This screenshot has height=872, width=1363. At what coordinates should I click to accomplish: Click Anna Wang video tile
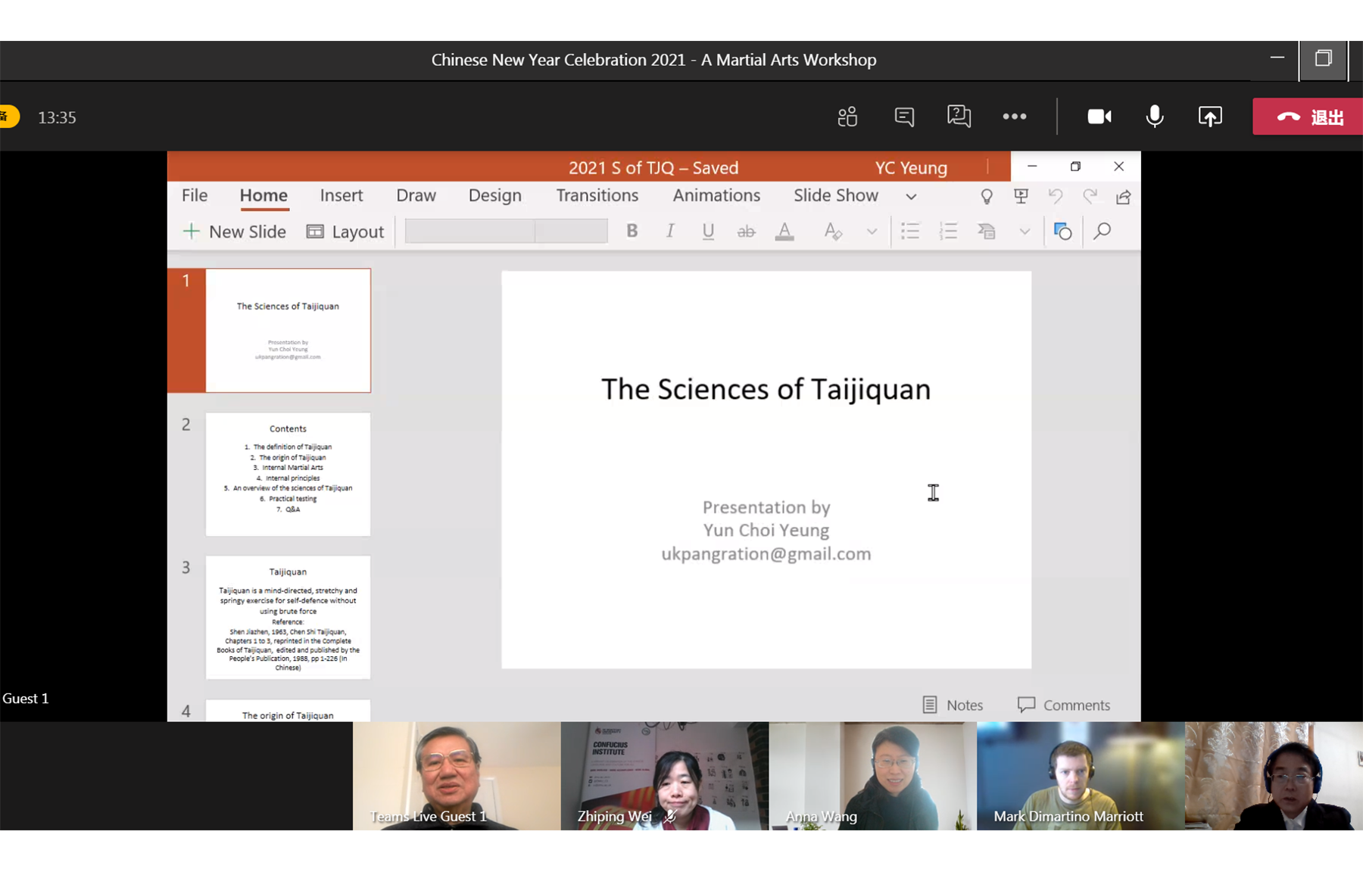872,776
